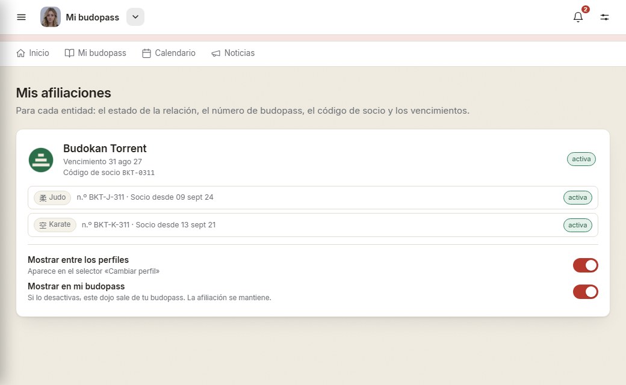
Task: Select the Karate discipline tag
Action: point(55,224)
